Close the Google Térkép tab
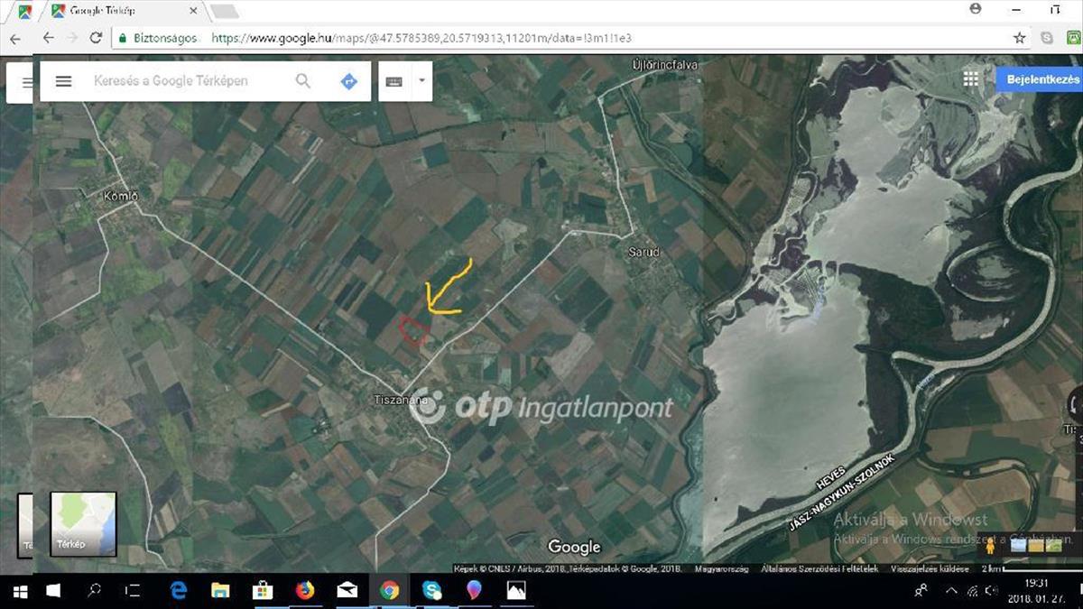The image size is (1083, 609). pos(195,12)
